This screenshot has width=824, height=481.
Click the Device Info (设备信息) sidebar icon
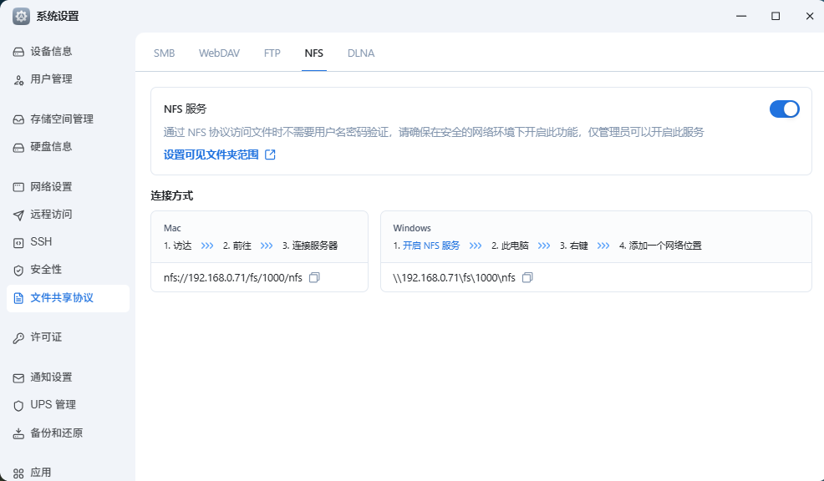(18, 52)
